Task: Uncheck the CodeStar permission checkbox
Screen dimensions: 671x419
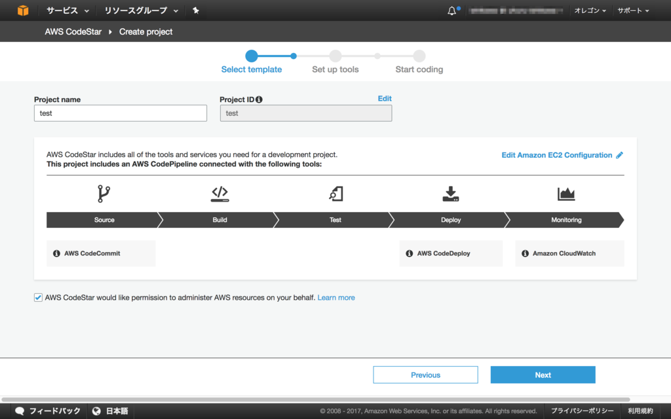Action: click(x=38, y=298)
